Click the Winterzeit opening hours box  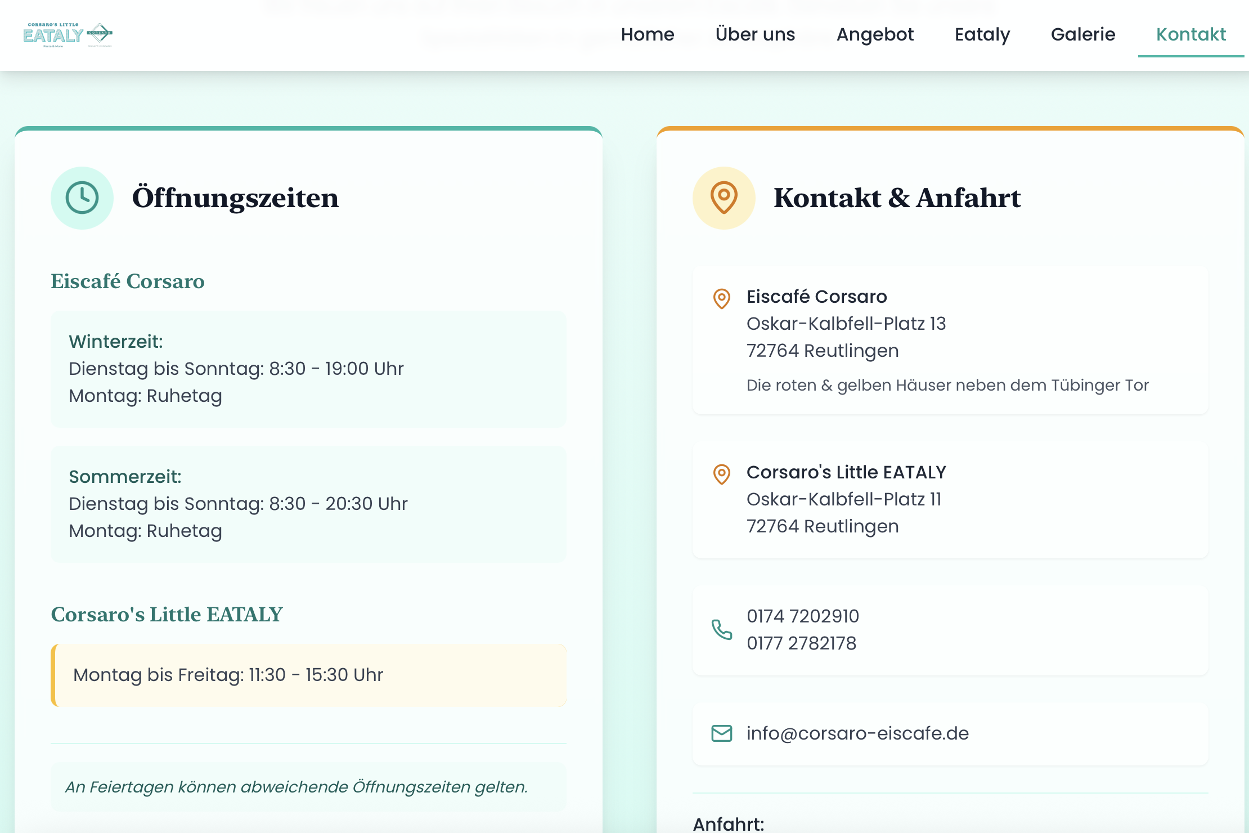tap(308, 369)
